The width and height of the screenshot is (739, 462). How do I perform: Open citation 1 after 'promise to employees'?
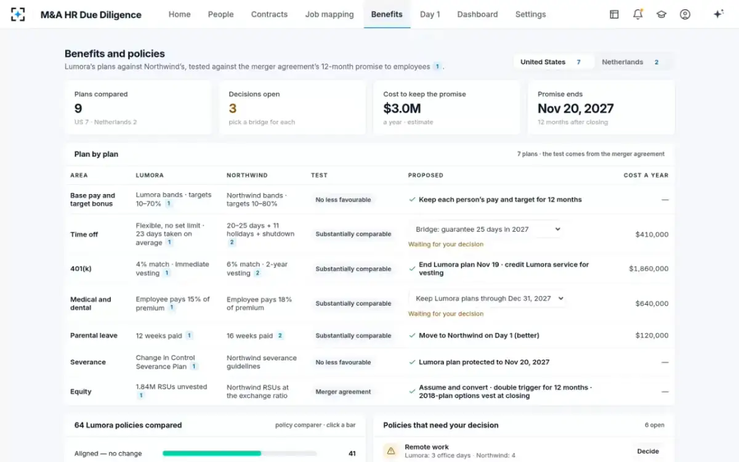pos(437,67)
